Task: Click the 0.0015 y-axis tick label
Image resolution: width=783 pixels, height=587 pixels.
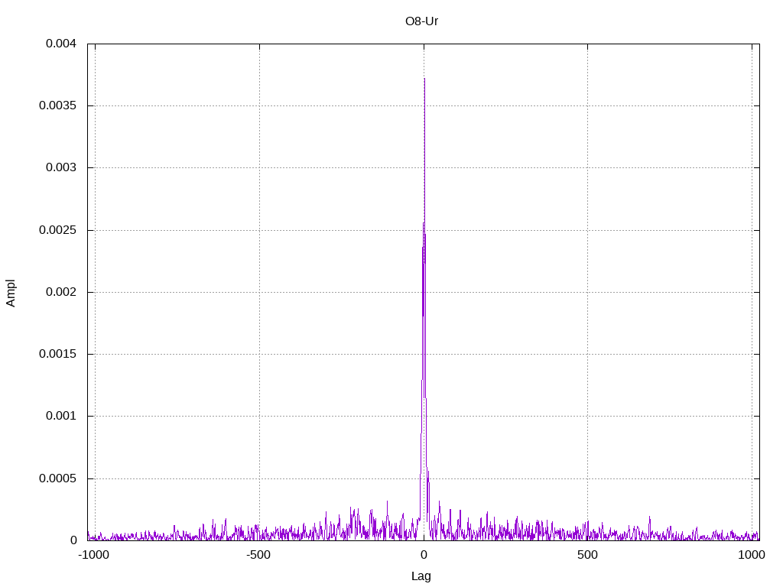Action: tap(57, 354)
